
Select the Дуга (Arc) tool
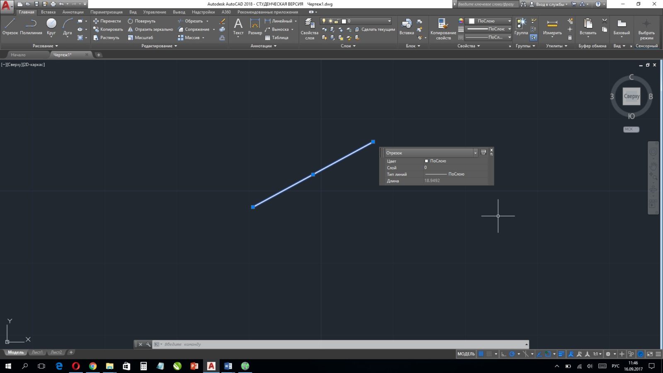(x=68, y=27)
